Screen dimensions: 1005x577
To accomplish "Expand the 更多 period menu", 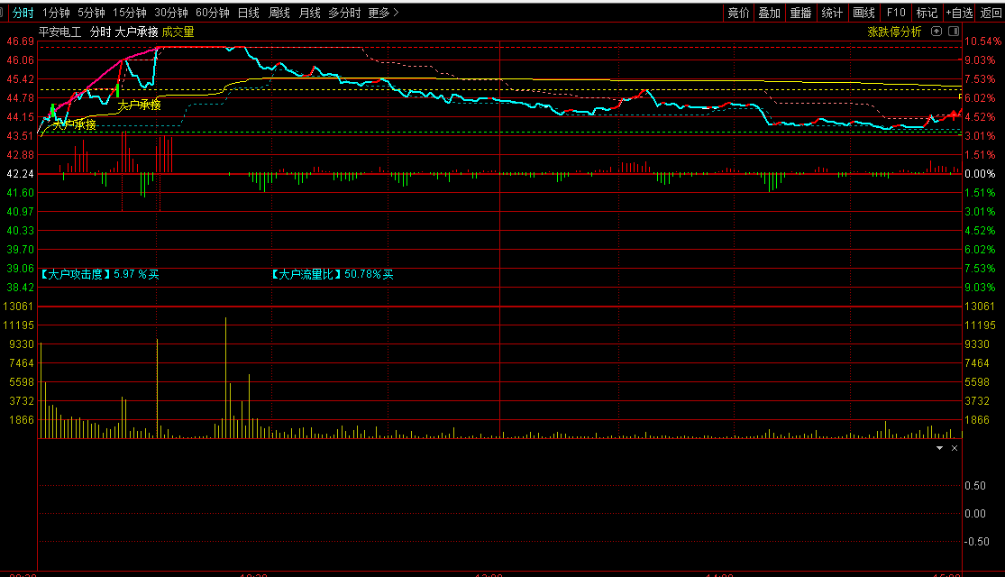I will (x=383, y=13).
